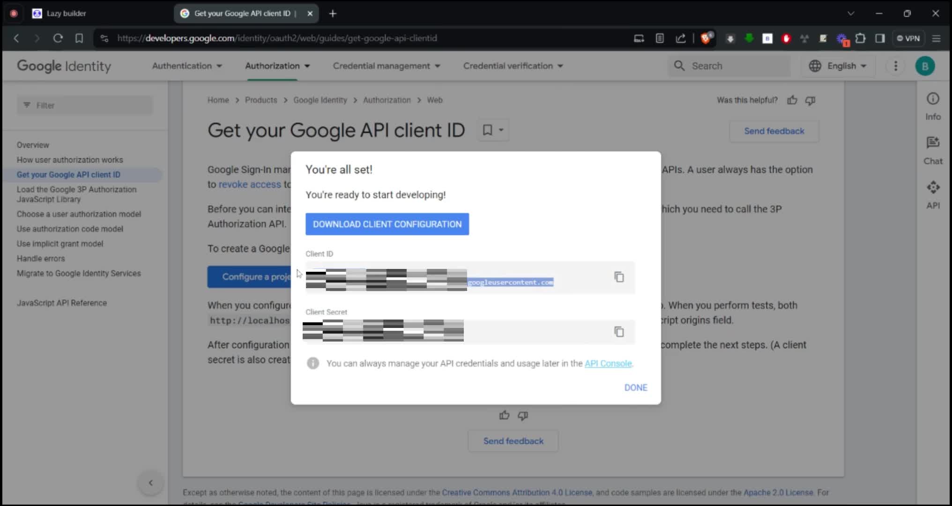Reload the current page
The width and height of the screenshot is (952, 506).
pyautogui.click(x=58, y=38)
